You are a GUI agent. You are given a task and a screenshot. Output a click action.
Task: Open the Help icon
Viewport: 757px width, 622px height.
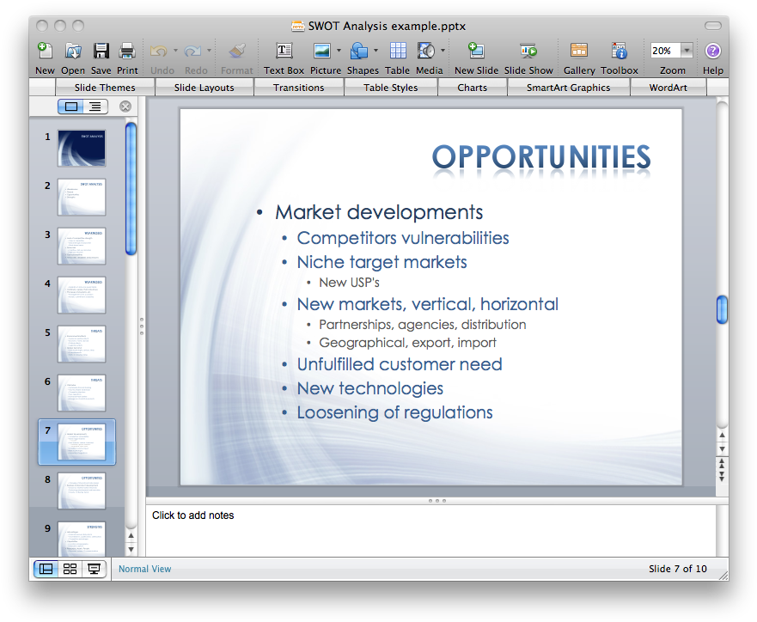pyautogui.click(x=712, y=52)
